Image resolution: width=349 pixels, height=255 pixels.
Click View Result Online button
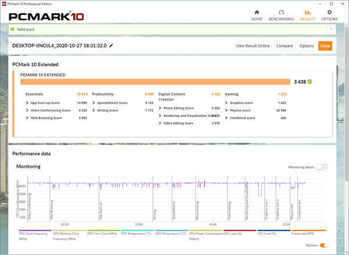[x=252, y=46]
